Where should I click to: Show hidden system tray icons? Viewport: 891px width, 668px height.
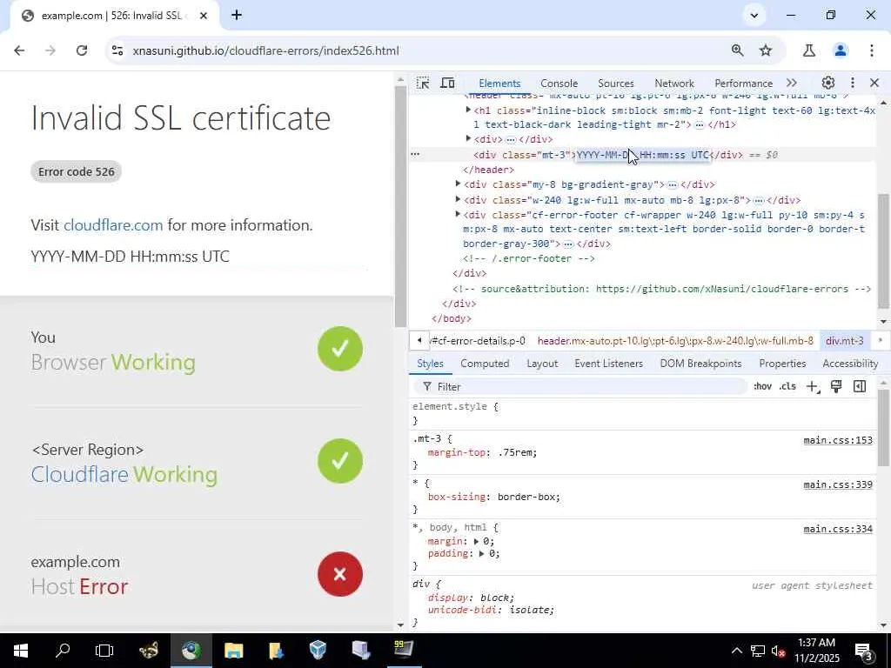(x=736, y=651)
